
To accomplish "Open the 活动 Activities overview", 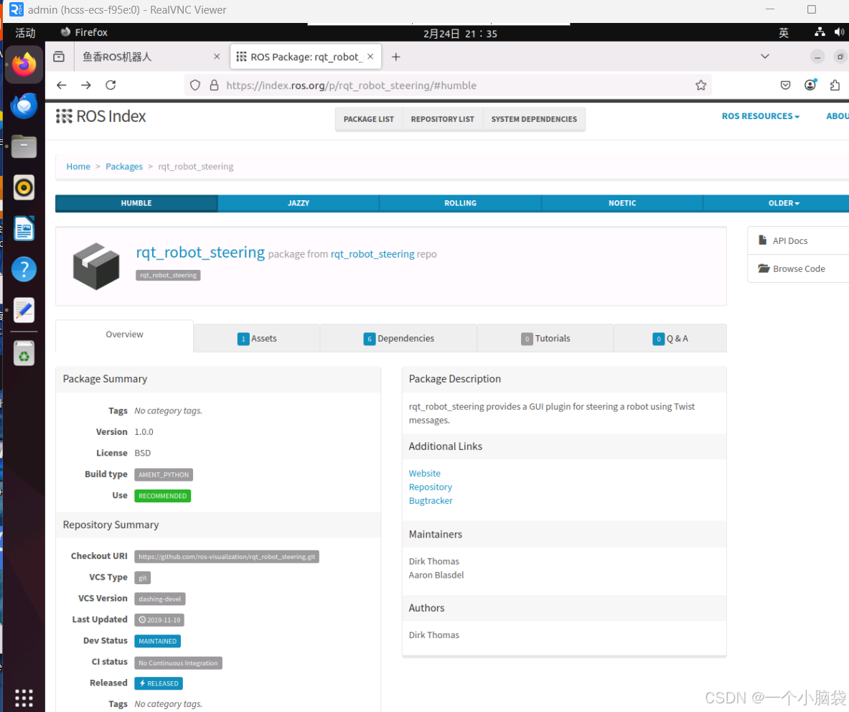I will [x=25, y=33].
